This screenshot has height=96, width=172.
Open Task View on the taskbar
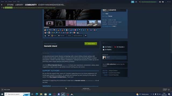(x=32, y=94)
